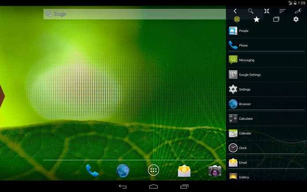Viewport: 307px width, 192px height.
Task: Tap the Android home navigation button
Action: tap(154, 186)
